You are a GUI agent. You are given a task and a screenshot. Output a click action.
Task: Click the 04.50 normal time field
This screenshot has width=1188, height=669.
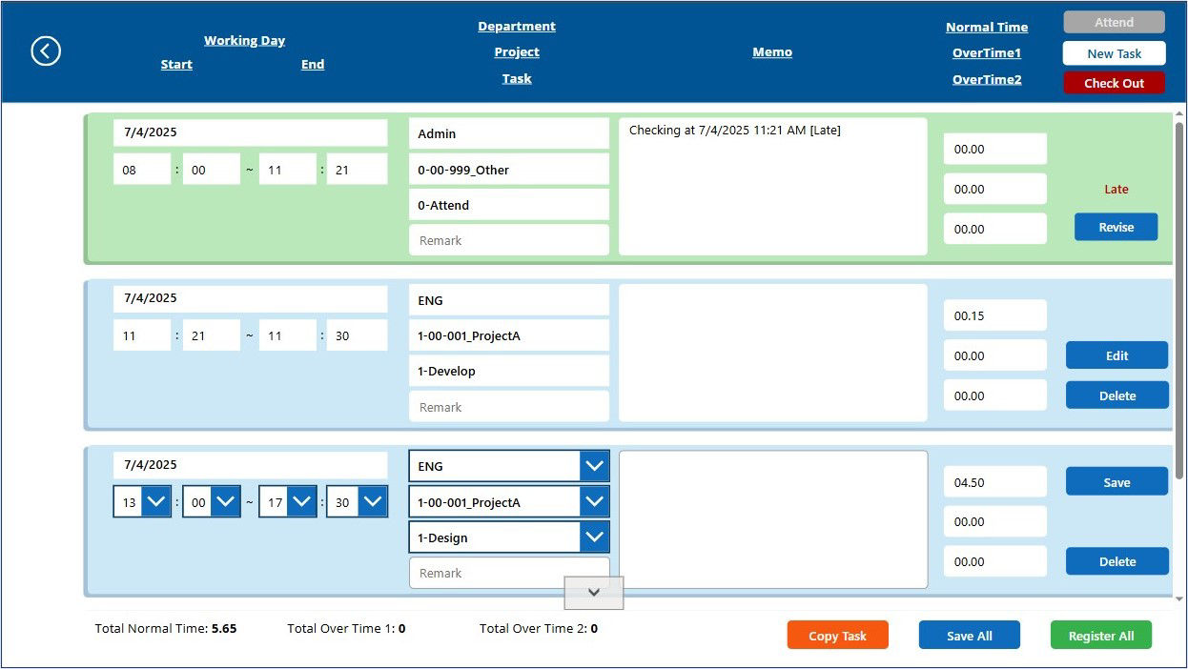click(x=995, y=482)
